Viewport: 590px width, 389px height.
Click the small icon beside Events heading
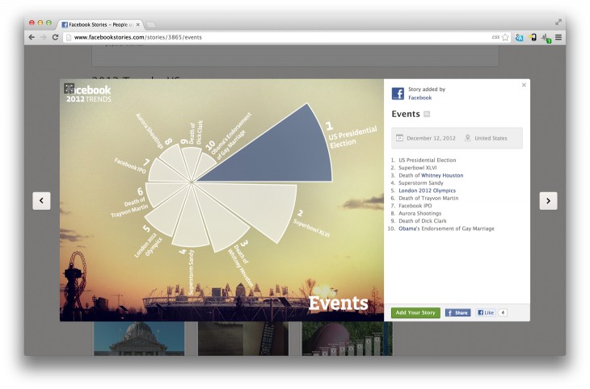point(428,115)
